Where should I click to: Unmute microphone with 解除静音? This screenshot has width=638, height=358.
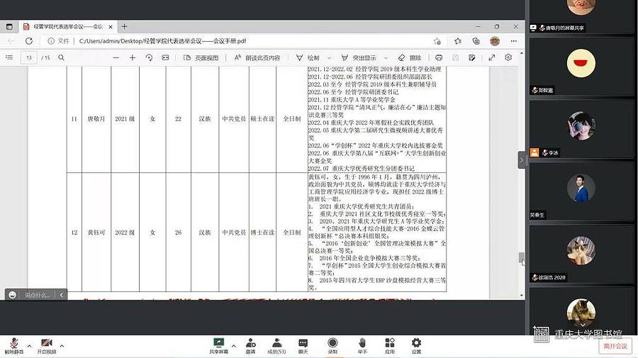click(x=14, y=346)
